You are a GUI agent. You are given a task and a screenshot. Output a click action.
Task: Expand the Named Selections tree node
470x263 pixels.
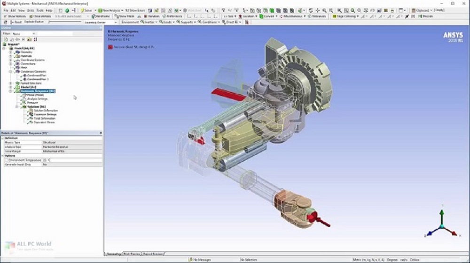[10, 83]
